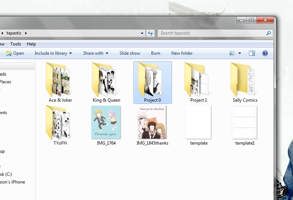Screen dimensions: 293x200
Task: Open the Help question mark icon
Action: 265,53
